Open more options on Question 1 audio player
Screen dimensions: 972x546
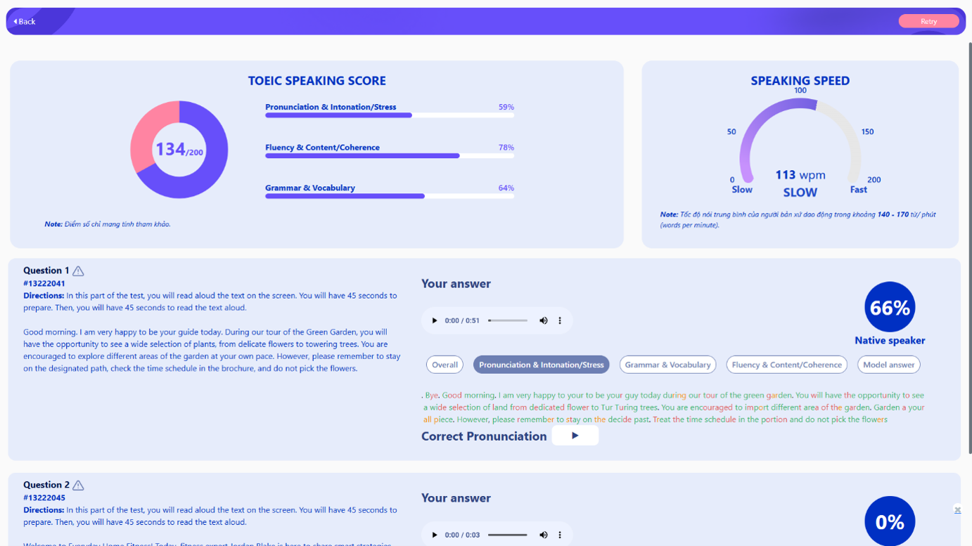tap(560, 320)
